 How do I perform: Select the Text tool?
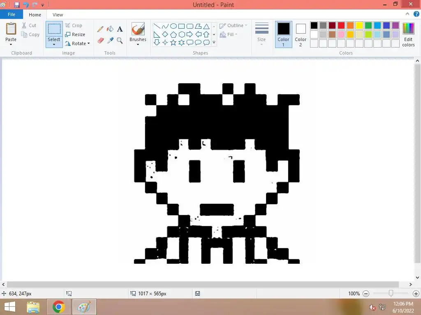[x=120, y=29]
